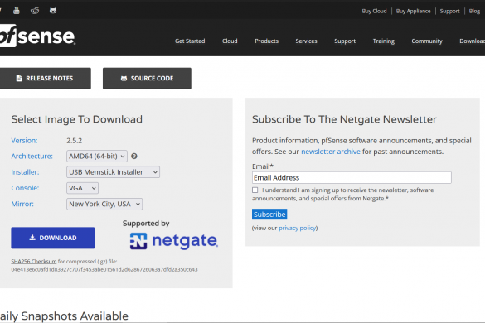The height and width of the screenshot is (323, 485).
Task: Click the Blog link
Action: (x=474, y=11)
